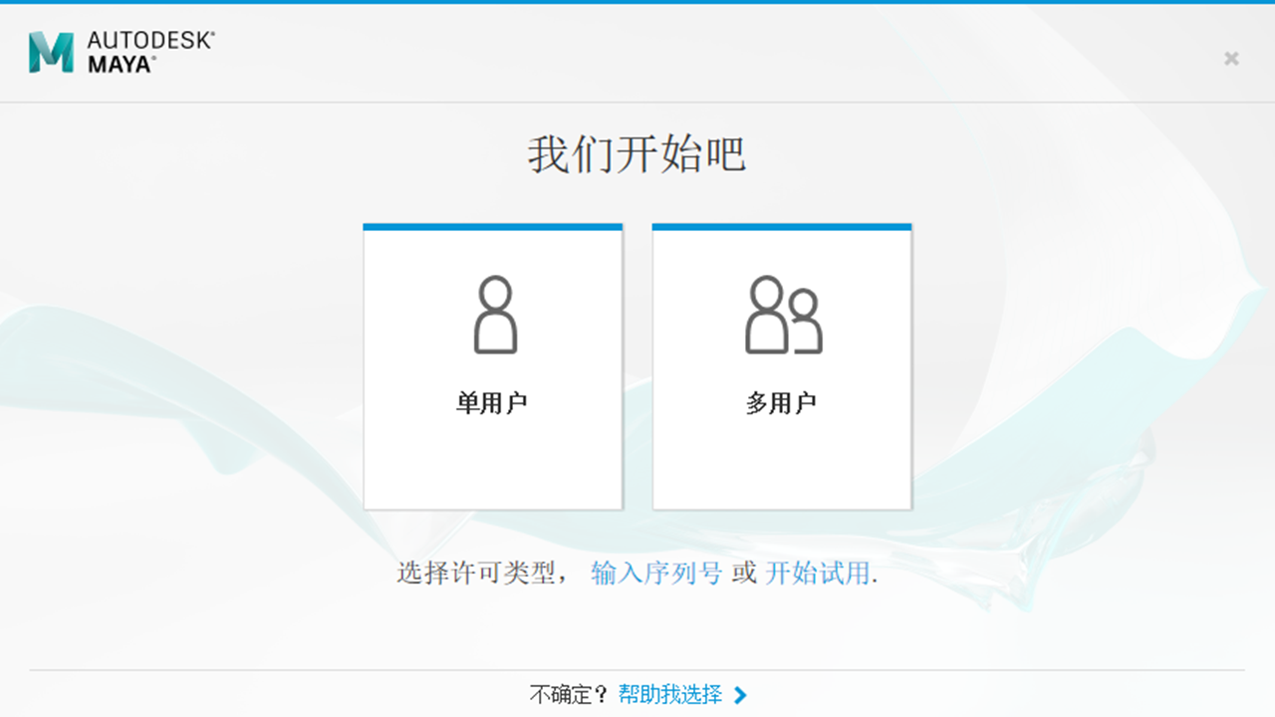Click the Maya "M" logo icon

tap(51, 52)
